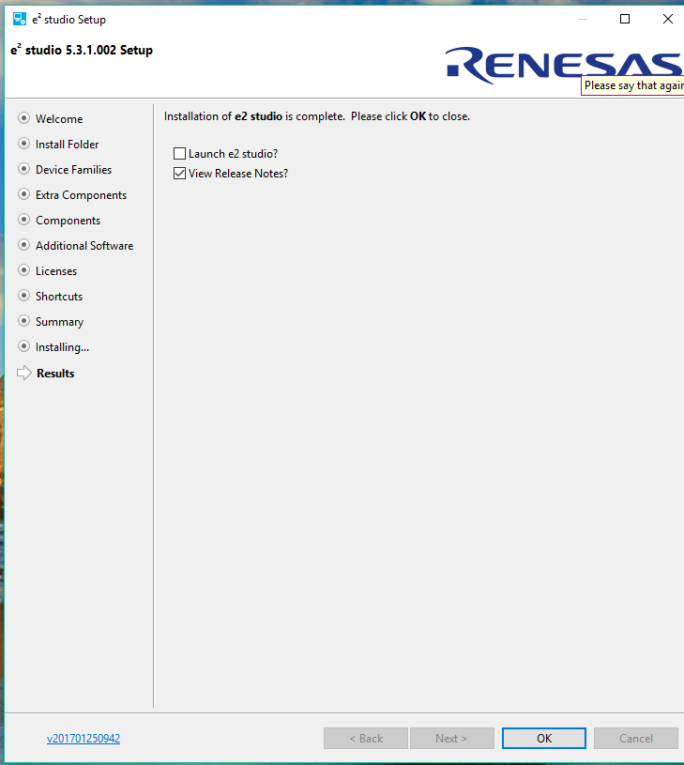Select the Welcome step in sidebar
Screen dimensions: 684x765
[x=59, y=119]
